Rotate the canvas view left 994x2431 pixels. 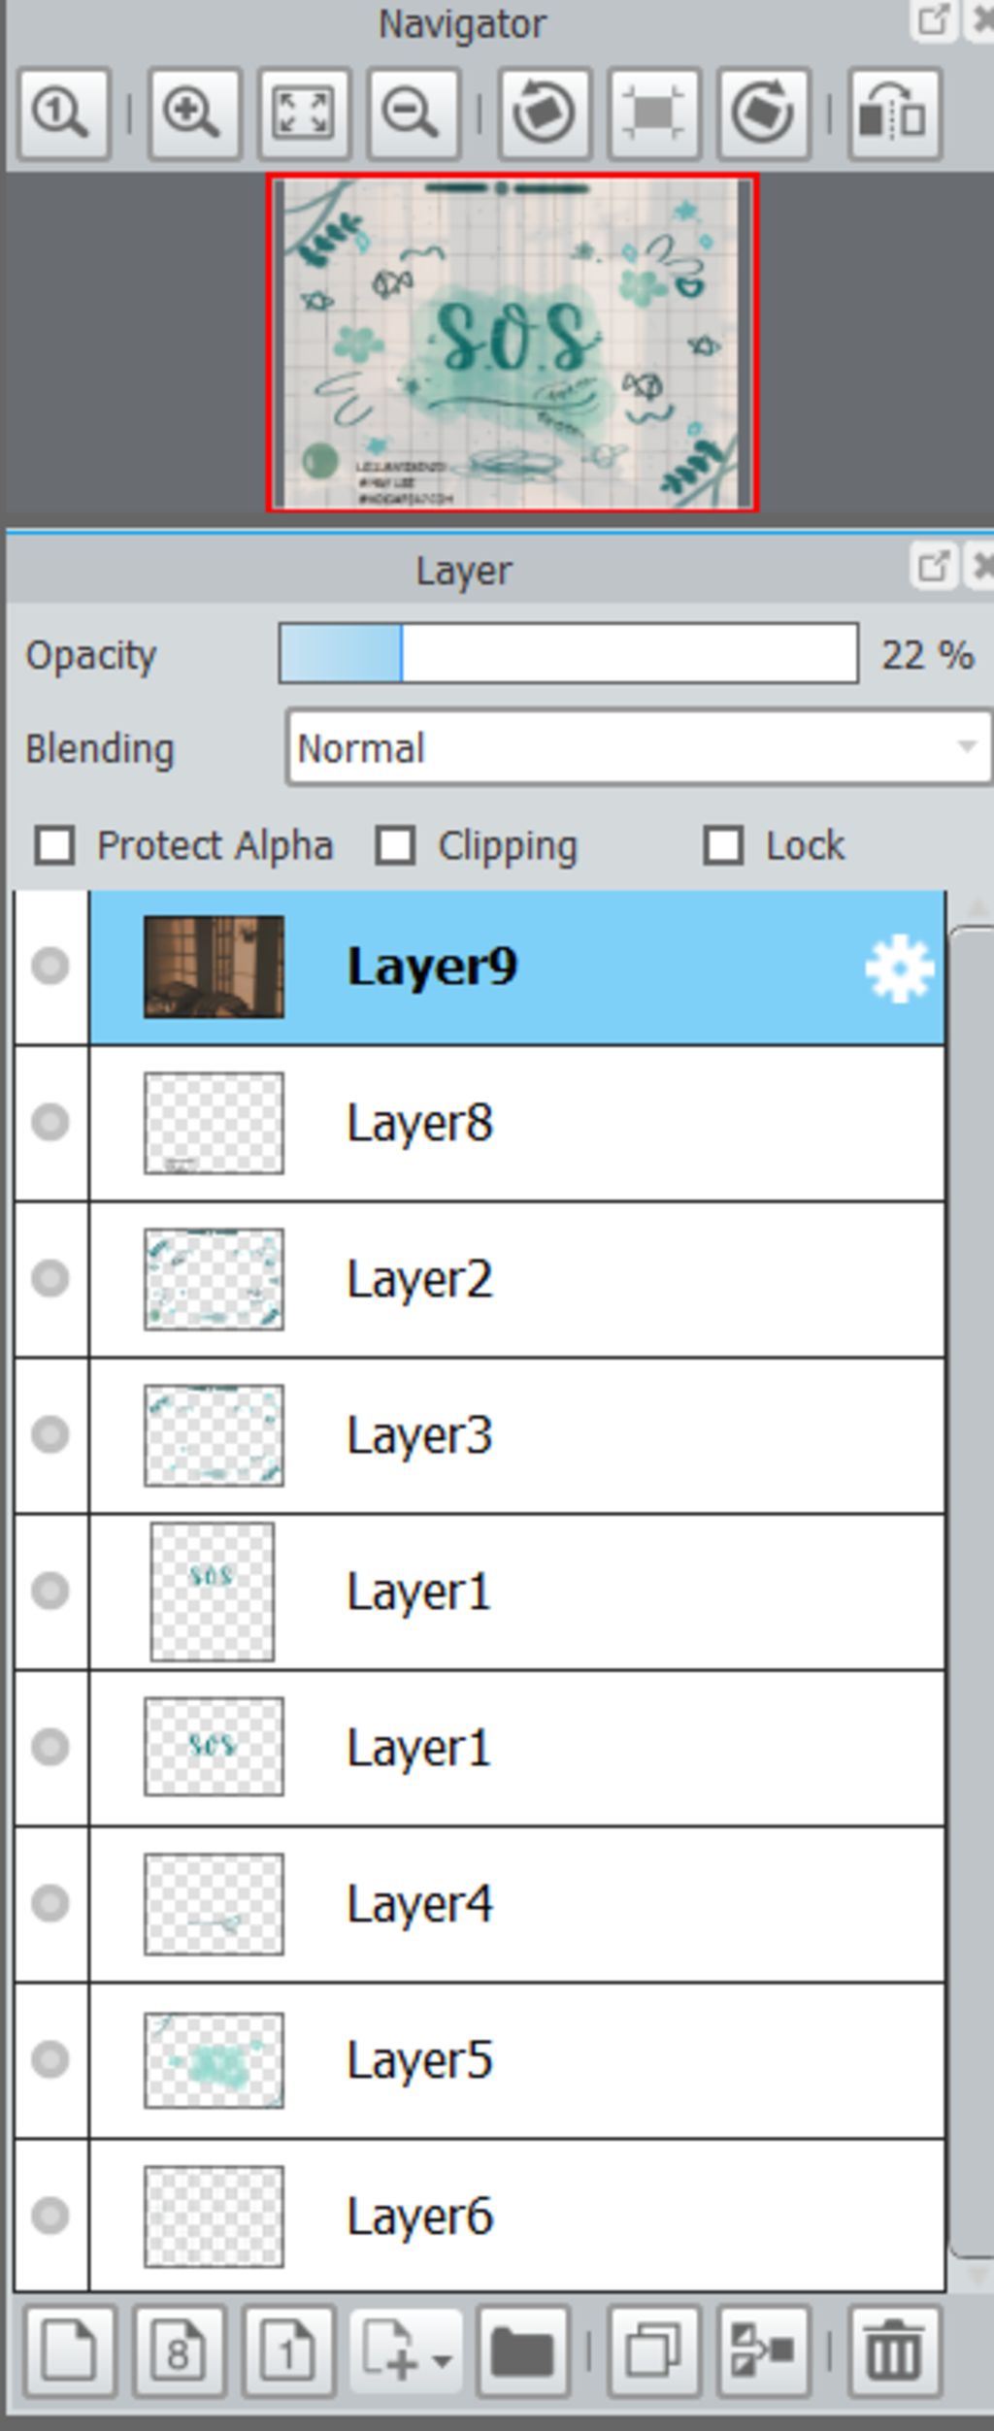(544, 115)
